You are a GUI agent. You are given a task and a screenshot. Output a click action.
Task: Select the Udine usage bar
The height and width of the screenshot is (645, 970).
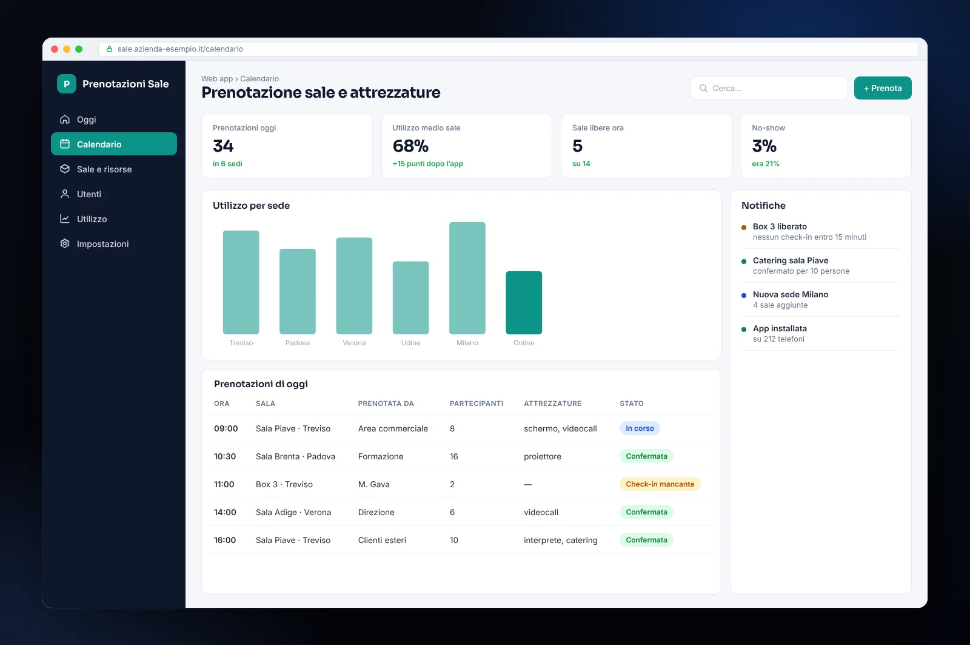coord(410,298)
